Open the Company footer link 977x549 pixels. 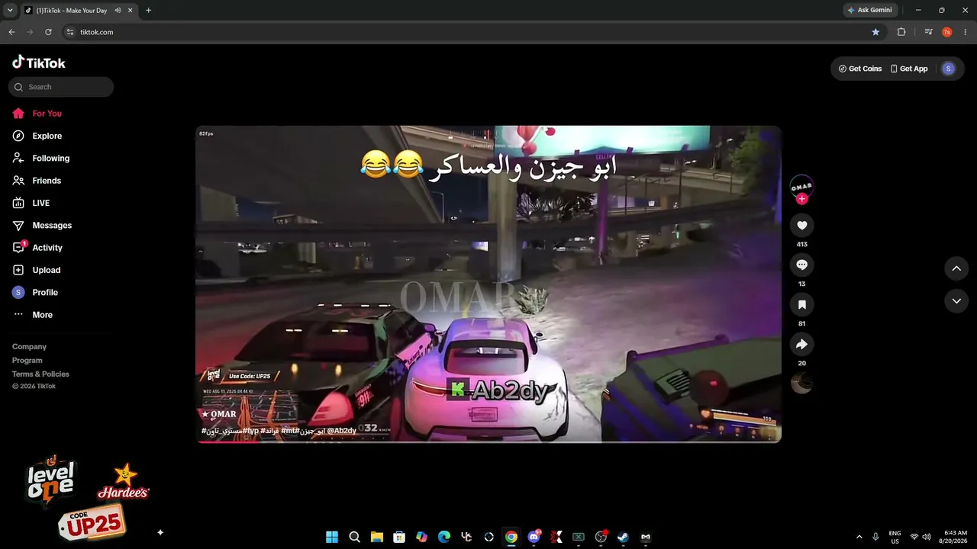click(29, 347)
